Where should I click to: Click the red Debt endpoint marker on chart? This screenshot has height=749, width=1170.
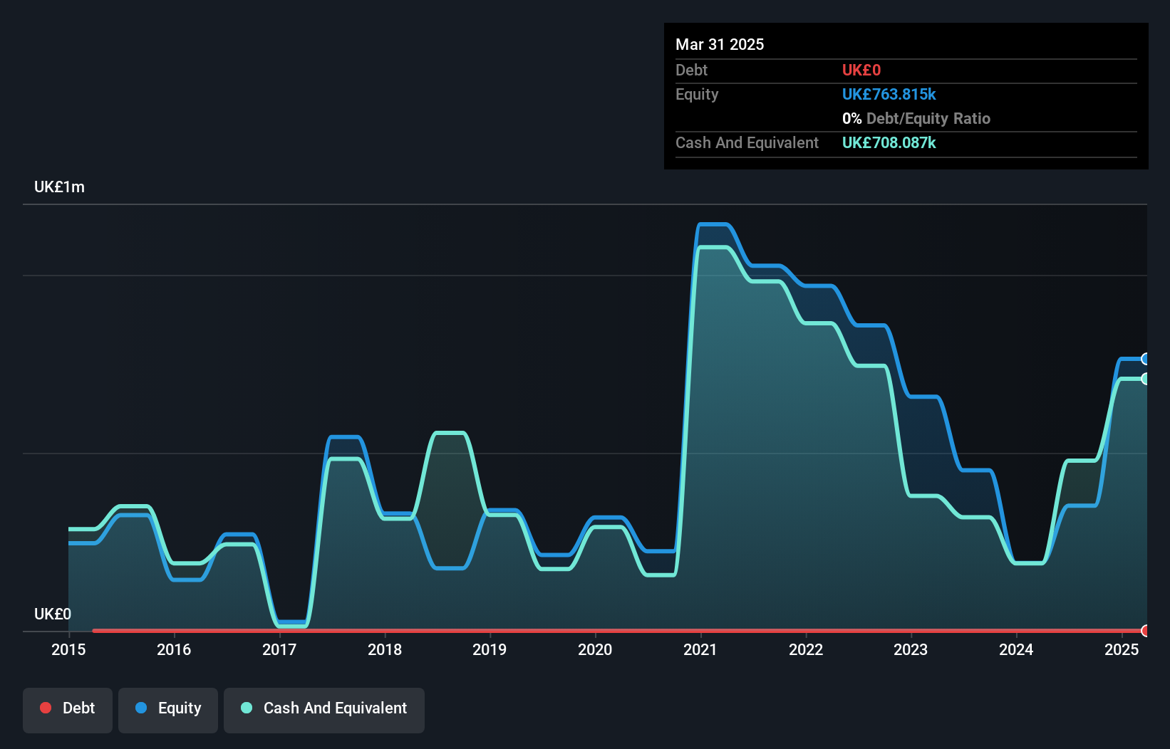[x=1145, y=631]
